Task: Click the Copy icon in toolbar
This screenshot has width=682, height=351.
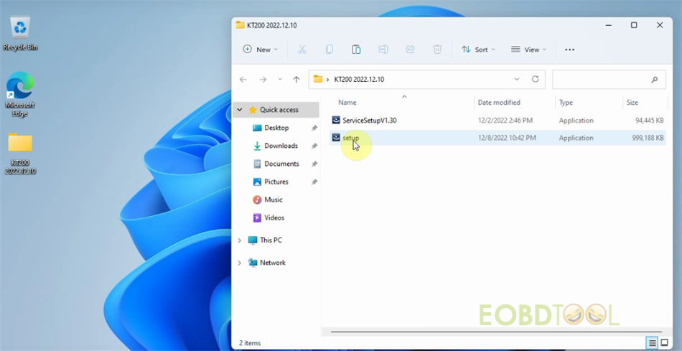Action: coord(330,50)
